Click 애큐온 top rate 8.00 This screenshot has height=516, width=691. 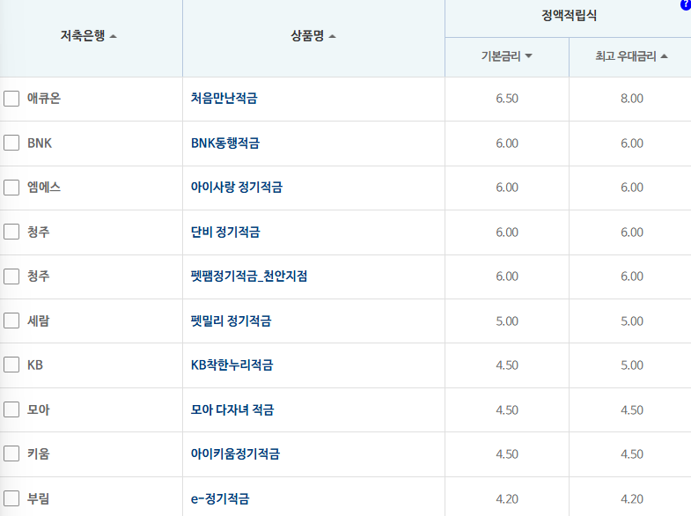[632, 99]
